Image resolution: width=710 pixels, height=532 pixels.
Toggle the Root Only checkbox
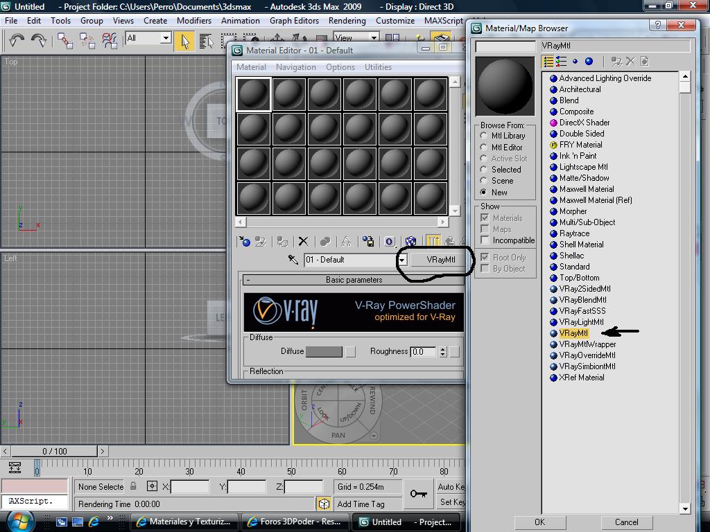click(x=485, y=257)
